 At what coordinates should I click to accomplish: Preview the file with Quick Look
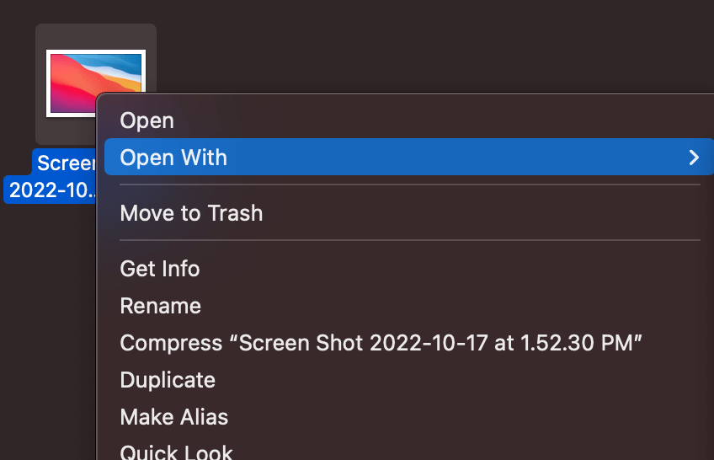(x=176, y=452)
